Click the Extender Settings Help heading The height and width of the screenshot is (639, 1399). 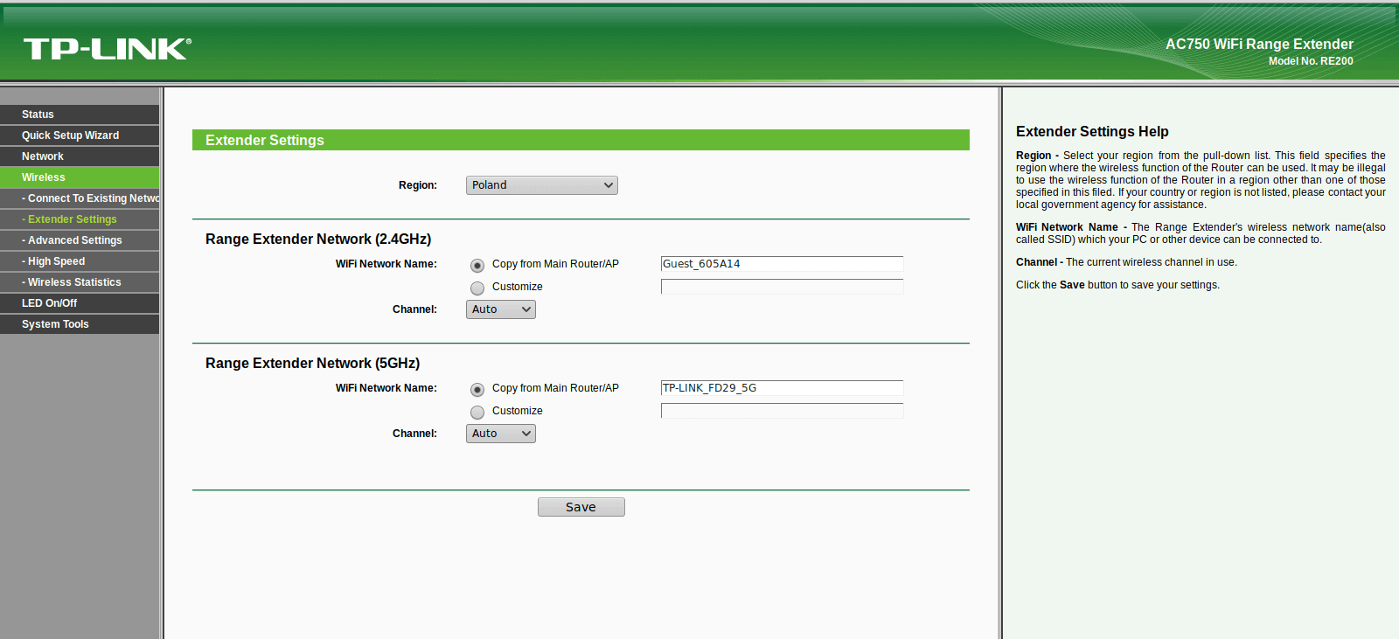point(1092,131)
